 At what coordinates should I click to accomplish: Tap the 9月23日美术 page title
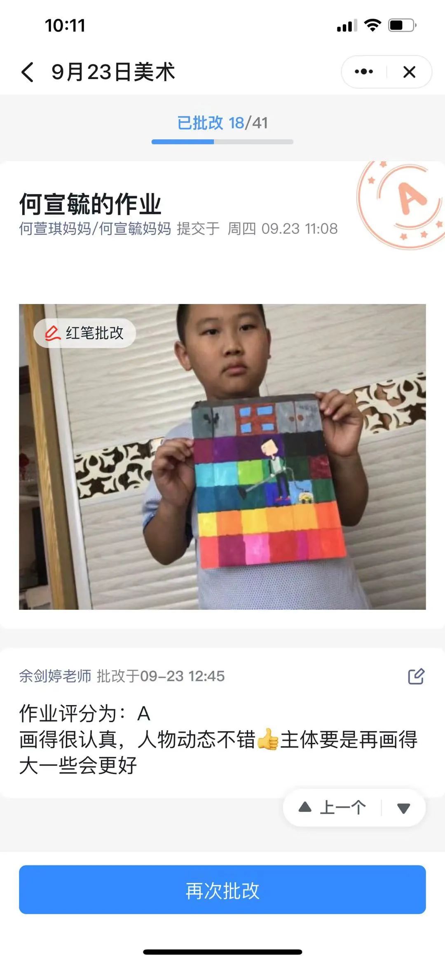[113, 72]
